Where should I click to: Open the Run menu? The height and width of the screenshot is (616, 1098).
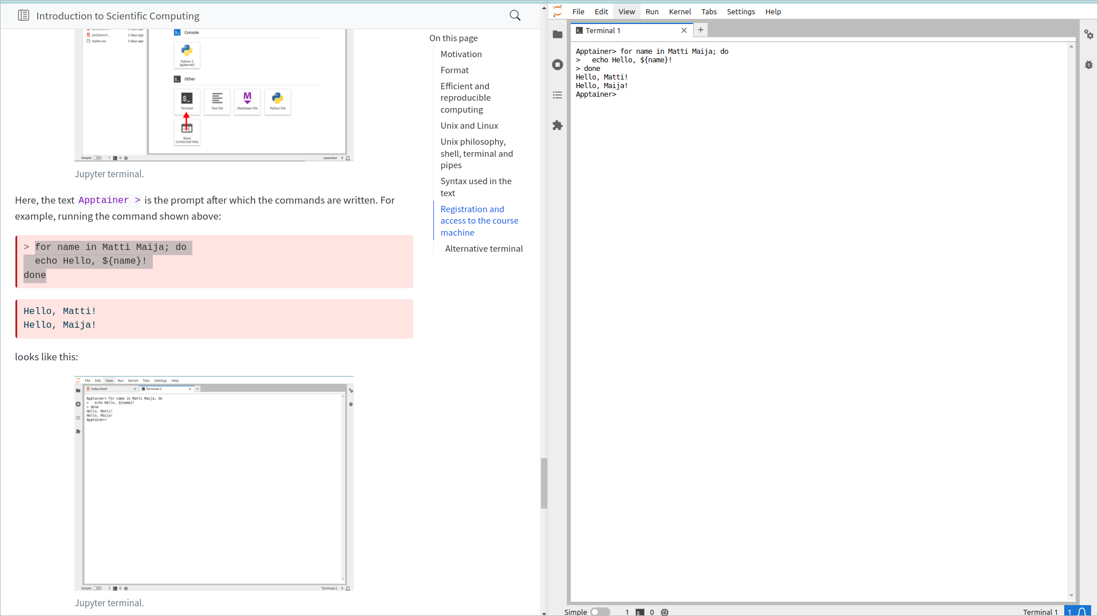point(652,11)
